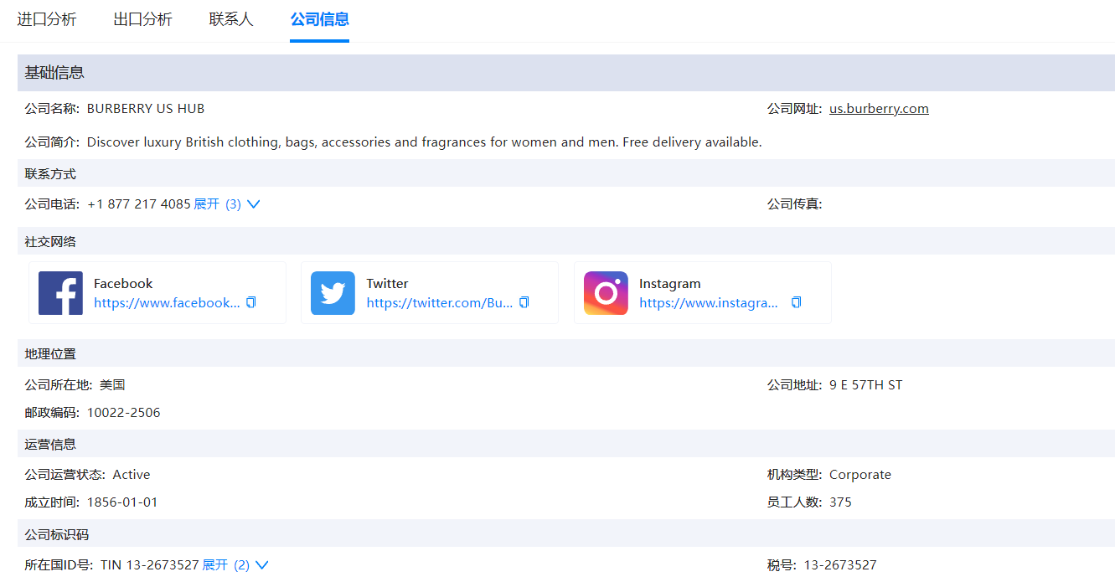Image resolution: width=1115 pixels, height=582 pixels.
Task: Click the copy icon beside the Facebook URL
Action: click(x=250, y=302)
